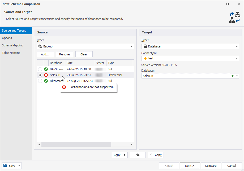Expand the Save button dropdown arrow
Screen dimensions: 244x171
tap(19, 165)
